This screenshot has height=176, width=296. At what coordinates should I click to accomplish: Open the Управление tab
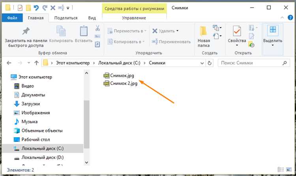pyautogui.click(x=134, y=18)
